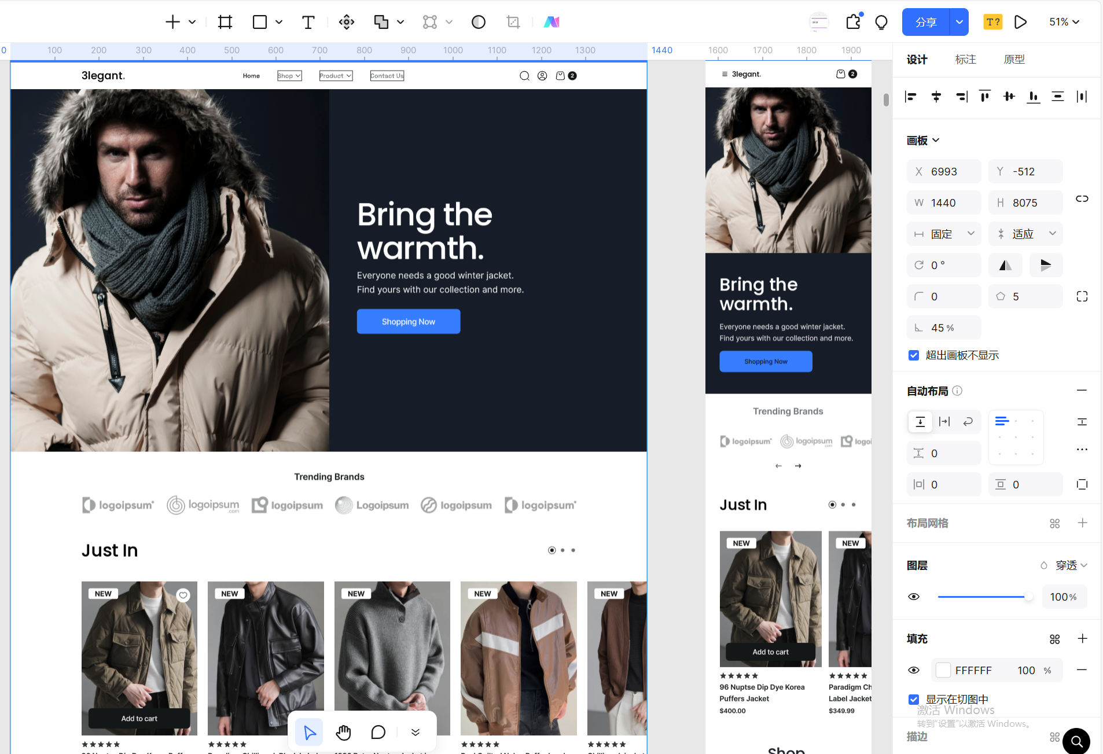
Task: Align selection to right edge
Action: click(961, 97)
